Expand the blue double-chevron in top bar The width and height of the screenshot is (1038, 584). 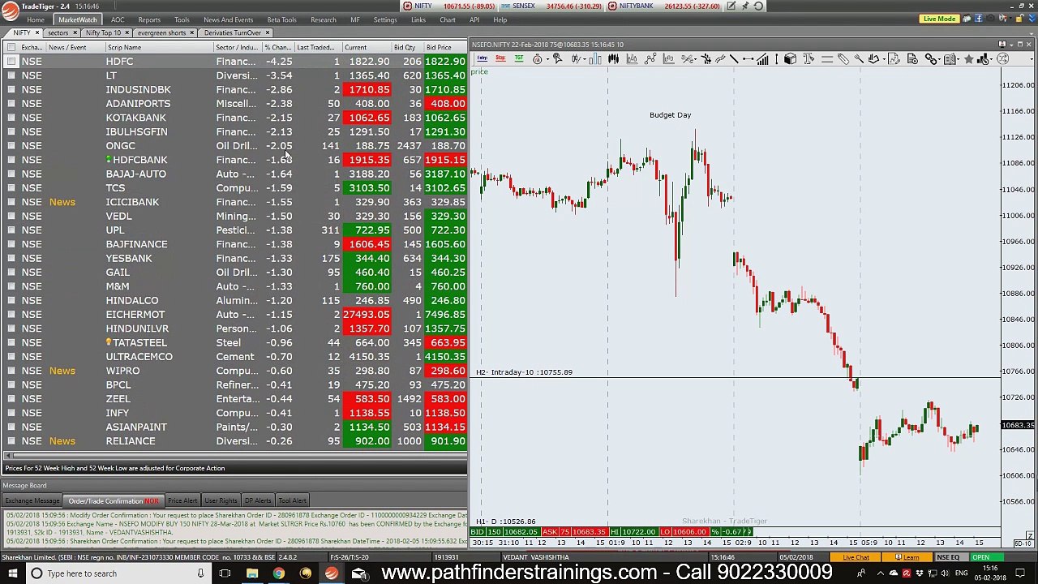click(1032, 19)
